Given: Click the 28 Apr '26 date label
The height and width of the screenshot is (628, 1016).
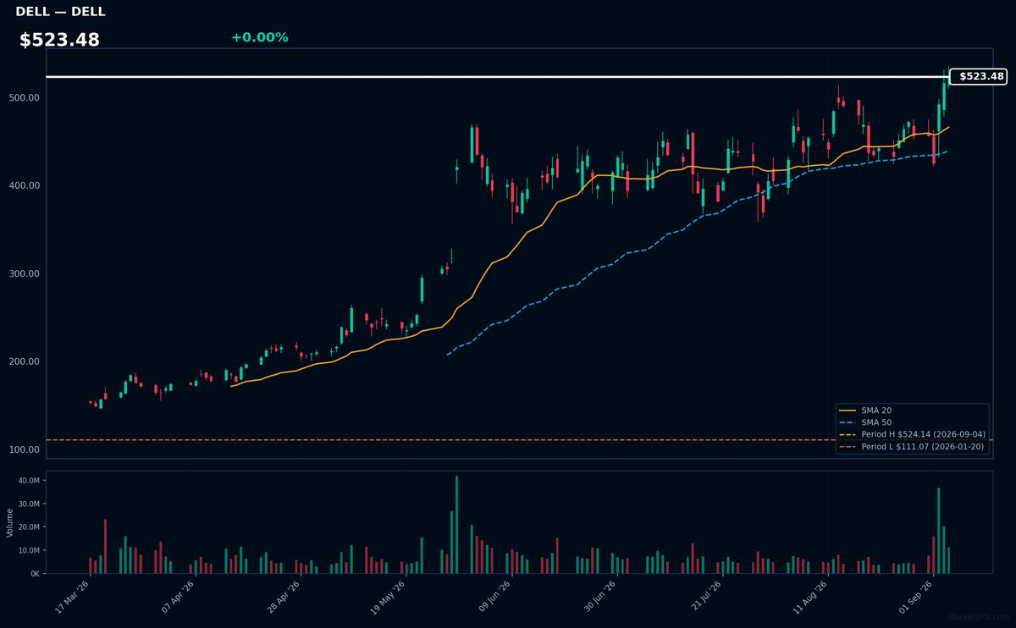Looking at the screenshot, I should (282, 595).
